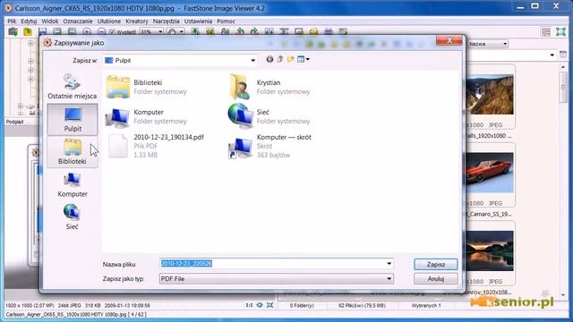The image size is (573, 322).
Task: Open the Sieć system folder in file list
Action: 269,116
